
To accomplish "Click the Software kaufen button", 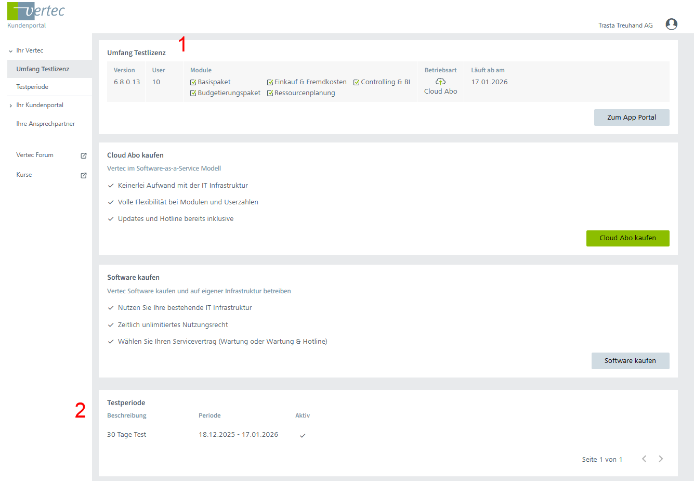I will click(630, 361).
